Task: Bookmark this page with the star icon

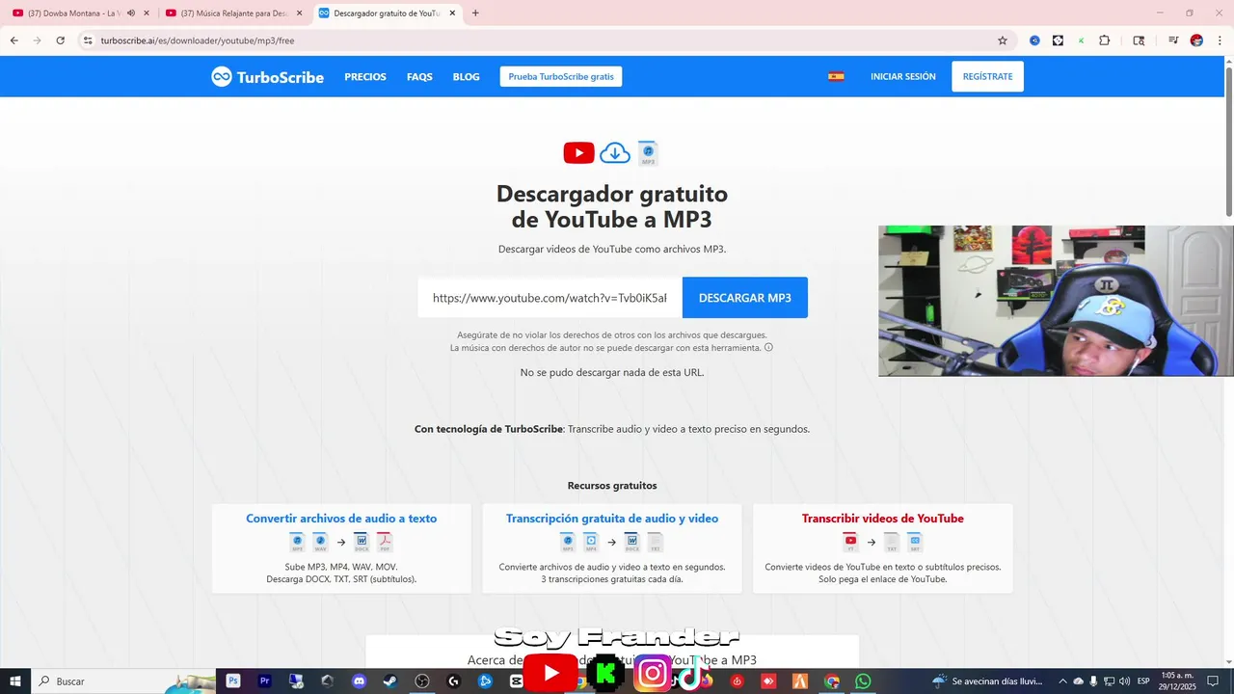Action: pyautogui.click(x=1003, y=40)
